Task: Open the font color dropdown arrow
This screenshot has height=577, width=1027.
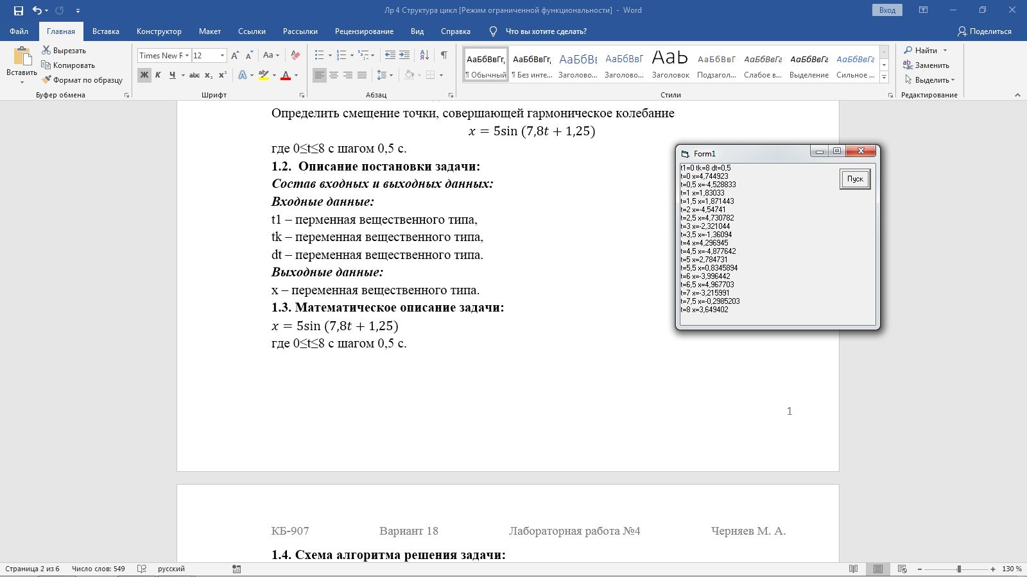Action: (x=296, y=75)
